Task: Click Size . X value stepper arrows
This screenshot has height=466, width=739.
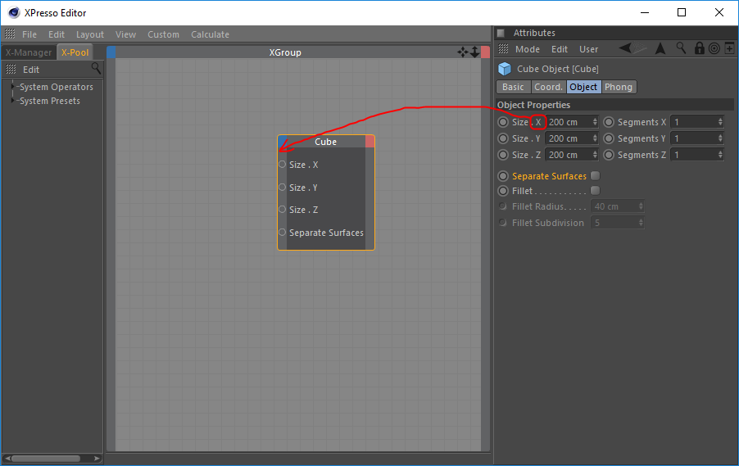Action: point(595,122)
